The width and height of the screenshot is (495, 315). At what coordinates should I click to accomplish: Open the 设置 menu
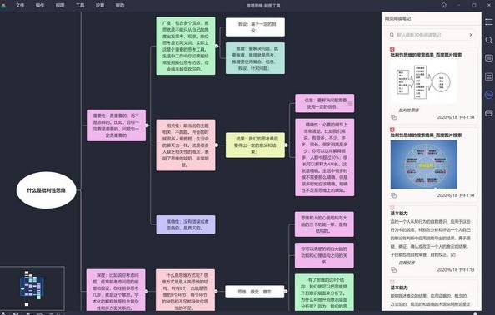click(x=100, y=5)
